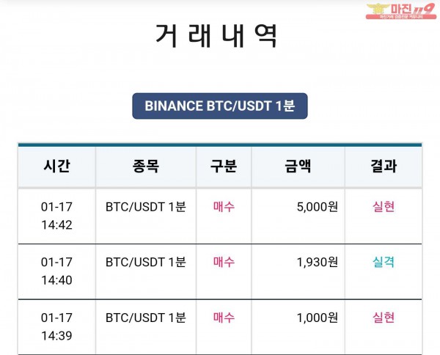Click the 1,930원 amount cell
The image size is (440, 355).
317,262
